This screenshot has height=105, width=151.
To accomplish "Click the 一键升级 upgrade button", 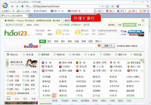I will click(66, 20).
